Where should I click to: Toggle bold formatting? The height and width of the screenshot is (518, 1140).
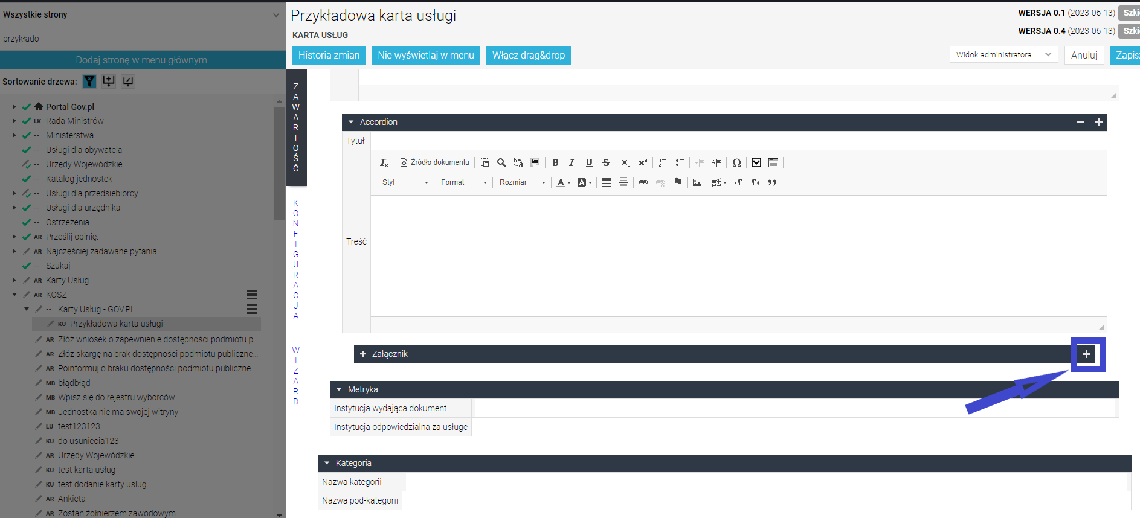555,162
